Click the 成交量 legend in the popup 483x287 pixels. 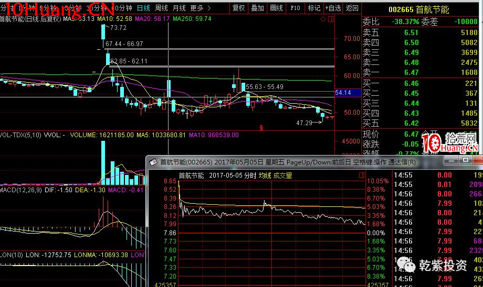282,175
